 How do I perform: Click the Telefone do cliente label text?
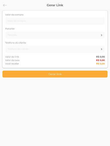pyautogui.click(x=16, y=43)
